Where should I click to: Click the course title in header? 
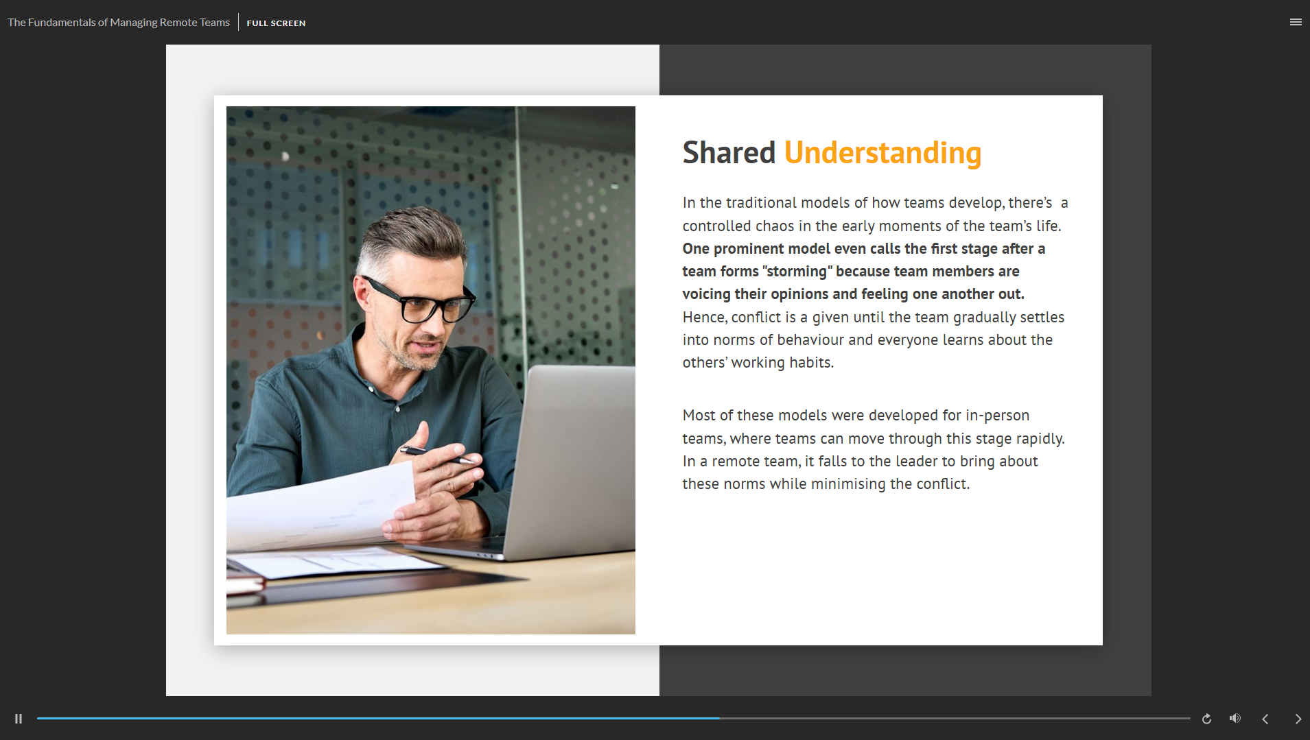(x=119, y=23)
